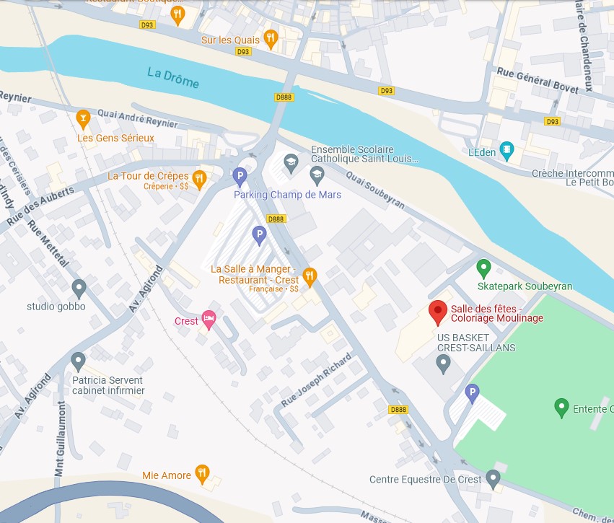
Task: Select the US BASKET CREST-SAILLANS marker
Action: click(x=443, y=364)
